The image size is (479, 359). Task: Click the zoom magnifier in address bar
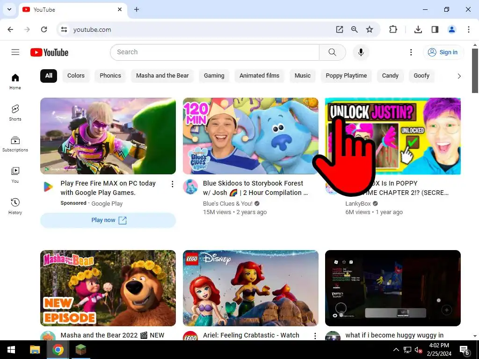point(355,29)
